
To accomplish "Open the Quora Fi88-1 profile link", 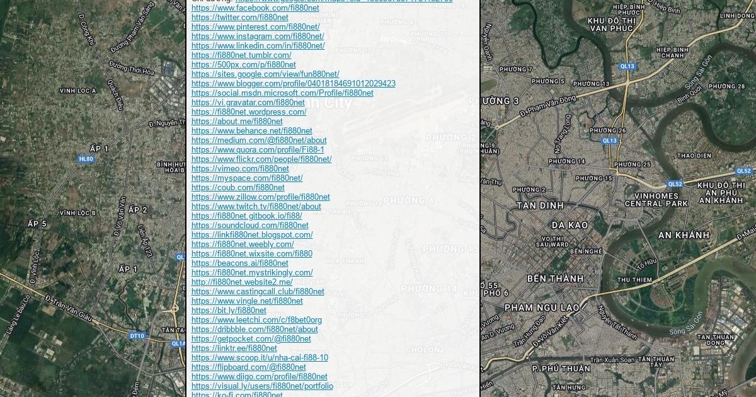I will coord(258,150).
